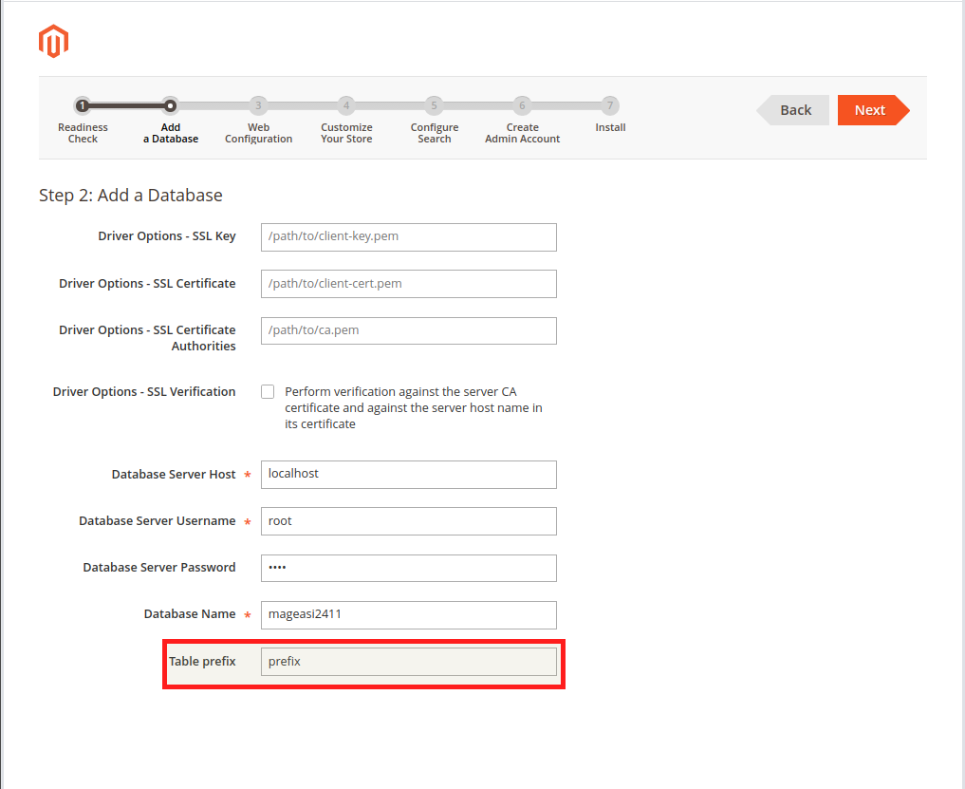Open the Install step circle
965x789 pixels.
click(x=609, y=106)
